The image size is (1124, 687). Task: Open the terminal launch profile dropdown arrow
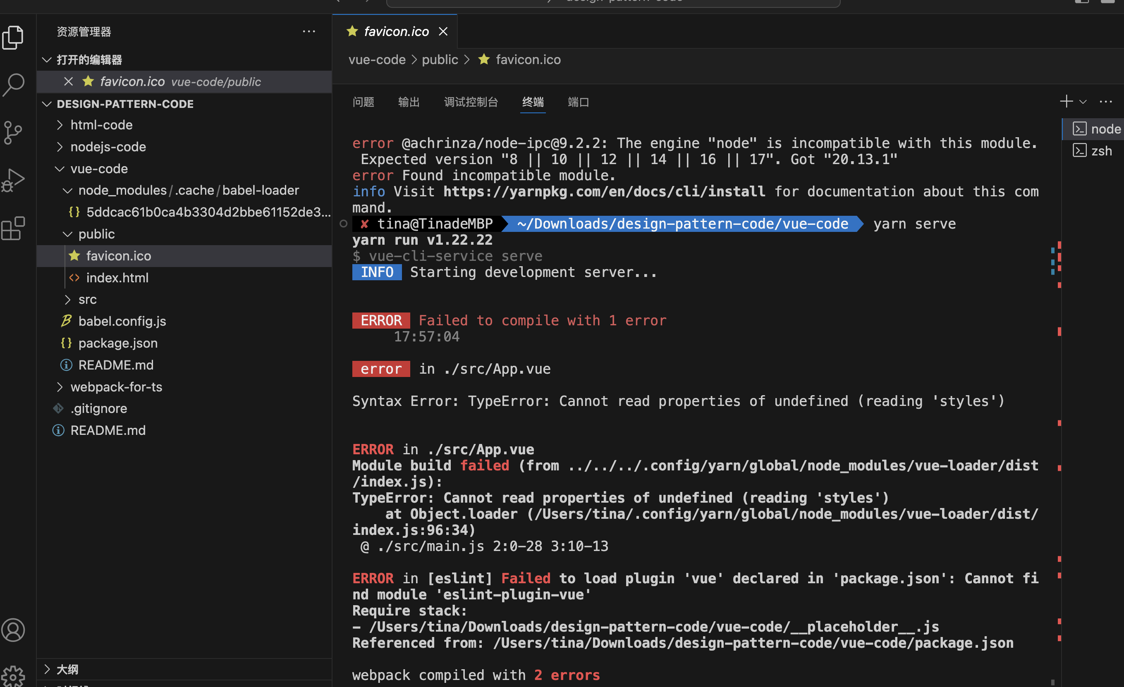[x=1083, y=102]
